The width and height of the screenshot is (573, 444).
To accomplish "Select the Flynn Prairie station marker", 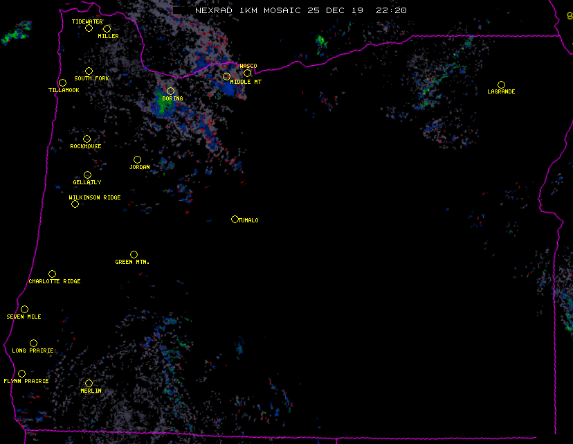I will [x=21, y=374].
